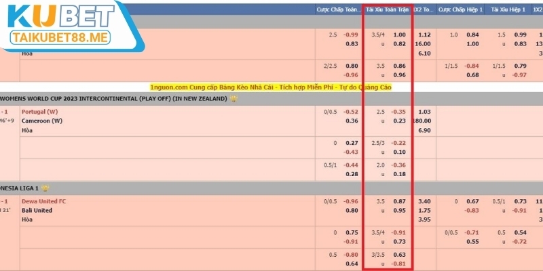The image size is (543, 271).
Task: Select the 6.90 draw odds
Action: tap(426, 129)
